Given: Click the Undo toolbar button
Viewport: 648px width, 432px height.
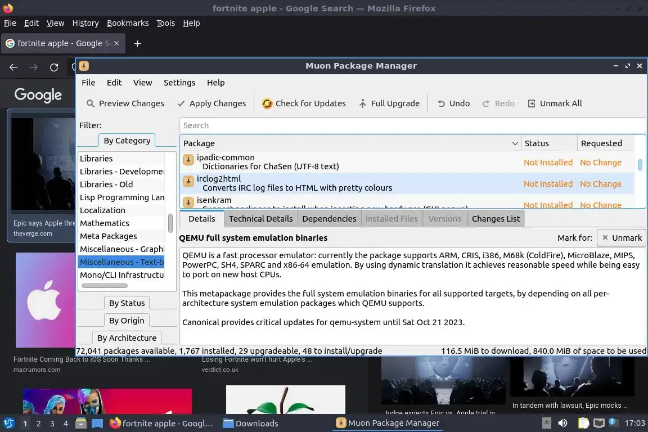Looking at the screenshot, I should pos(454,103).
